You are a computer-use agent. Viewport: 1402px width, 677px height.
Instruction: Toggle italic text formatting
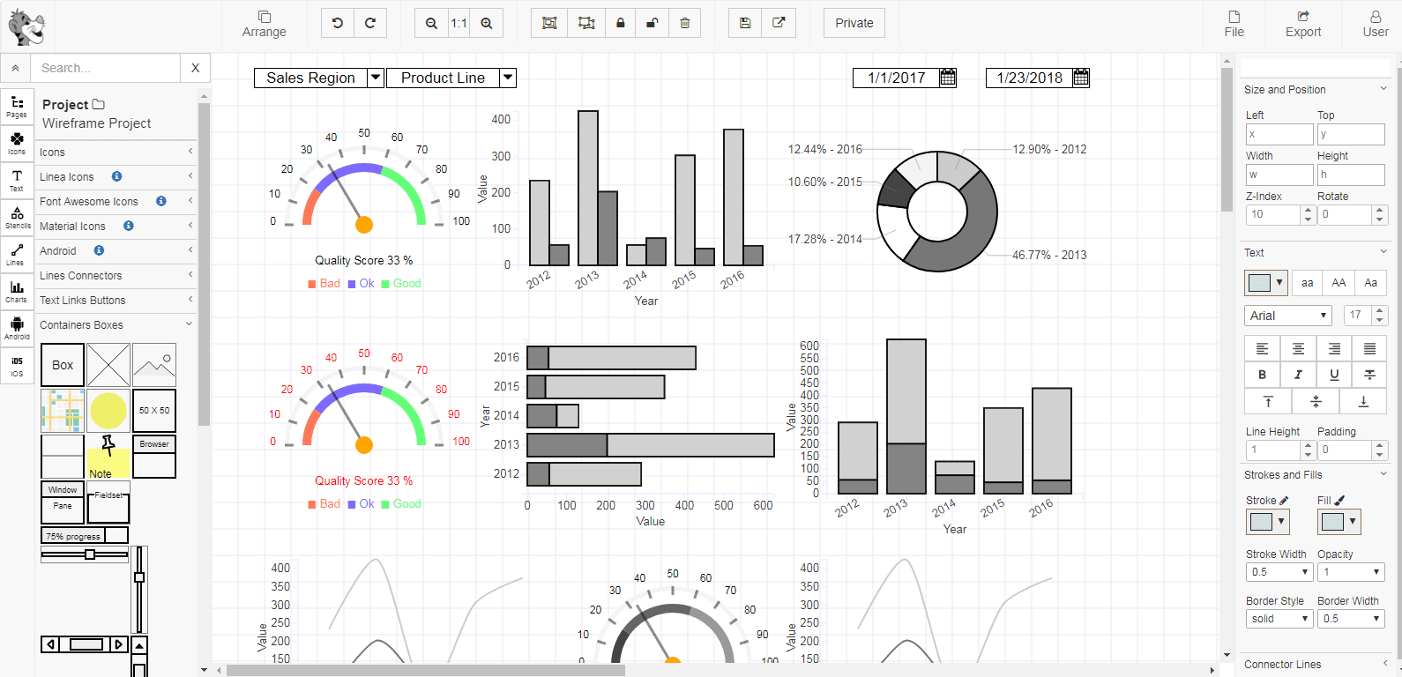click(x=1298, y=375)
